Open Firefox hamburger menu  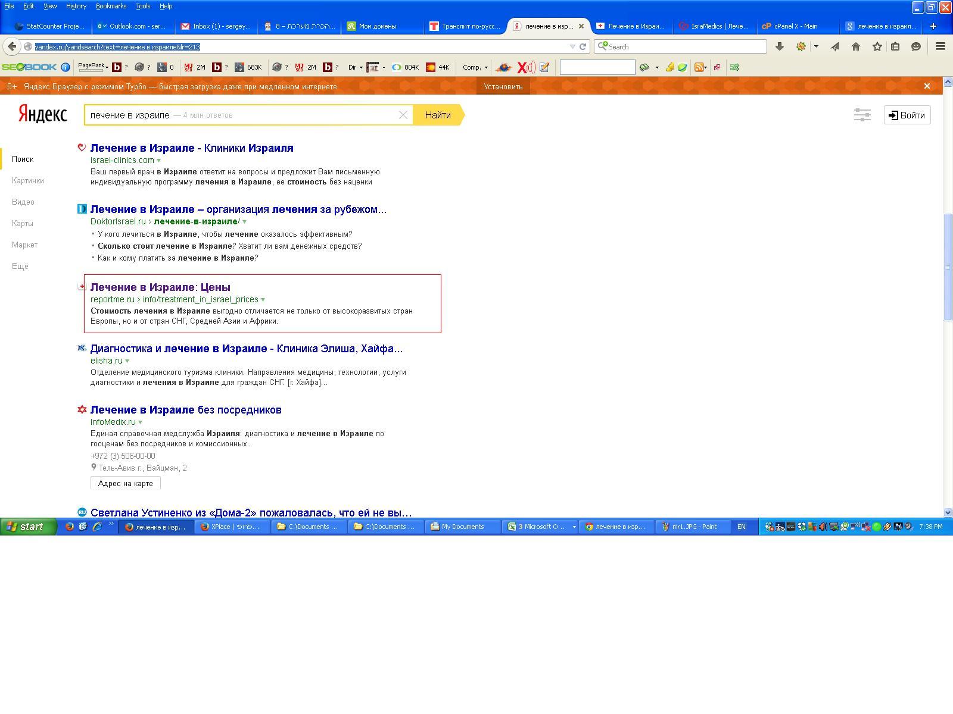click(940, 46)
